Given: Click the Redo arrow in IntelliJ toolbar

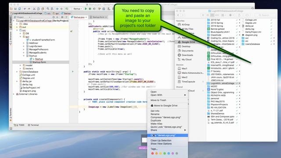Looking at the screenshot, I should 29,9.
